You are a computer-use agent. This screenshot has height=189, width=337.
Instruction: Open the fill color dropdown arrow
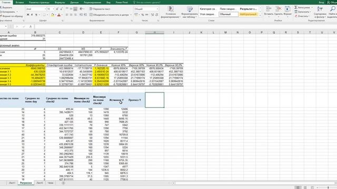55,15
